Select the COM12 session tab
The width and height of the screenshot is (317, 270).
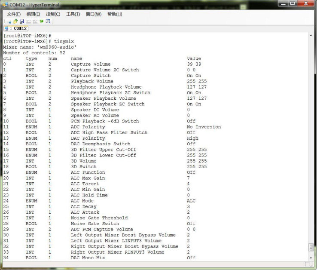click(x=16, y=28)
